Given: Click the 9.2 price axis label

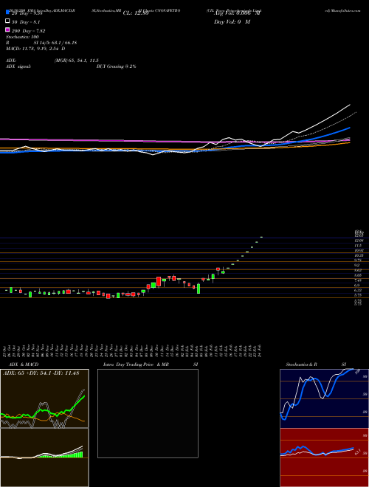Looking at the screenshot, I should 357,265.
